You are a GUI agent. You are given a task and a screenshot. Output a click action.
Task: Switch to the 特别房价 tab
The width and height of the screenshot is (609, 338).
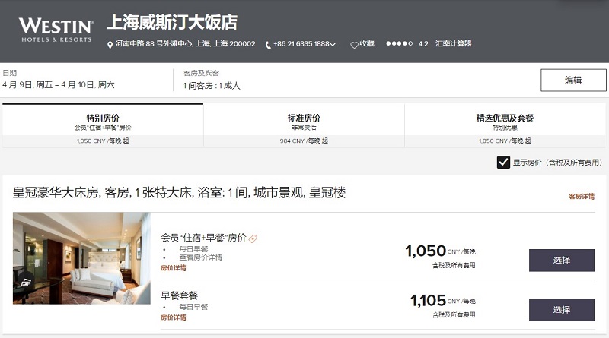[103, 125]
